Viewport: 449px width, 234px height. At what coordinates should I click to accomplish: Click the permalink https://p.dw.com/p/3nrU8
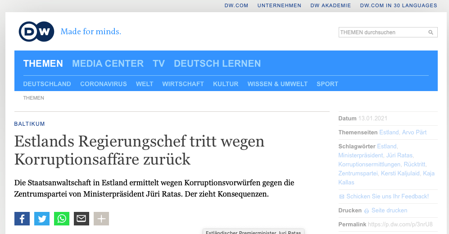pyautogui.click(x=400, y=225)
